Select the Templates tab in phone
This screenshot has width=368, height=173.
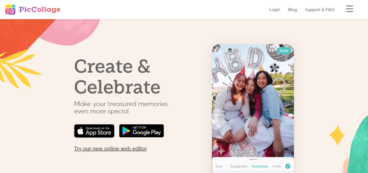pos(260,166)
